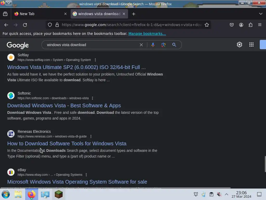The width and height of the screenshot is (266, 200).
Task: Go to the Google logo homepage
Action: (18, 45)
